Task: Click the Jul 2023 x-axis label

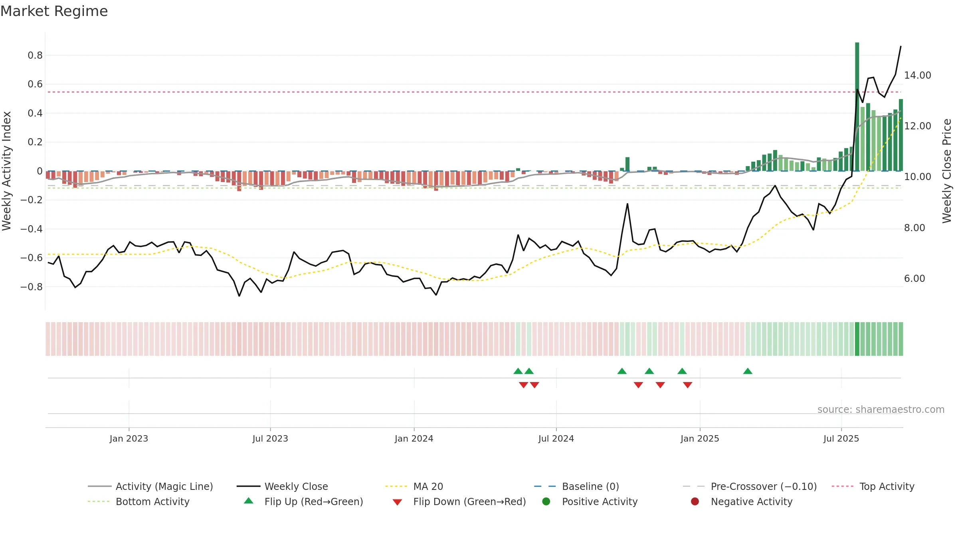Action: point(270,439)
